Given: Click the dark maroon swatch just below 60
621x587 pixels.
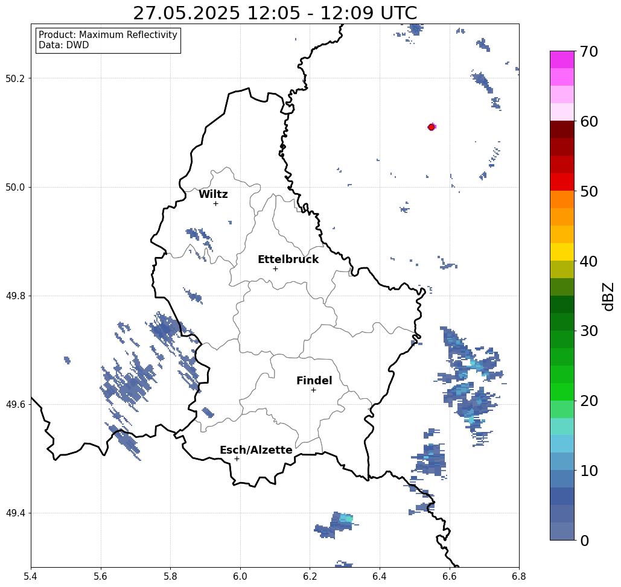Looking at the screenshot, I should [562, 130].
